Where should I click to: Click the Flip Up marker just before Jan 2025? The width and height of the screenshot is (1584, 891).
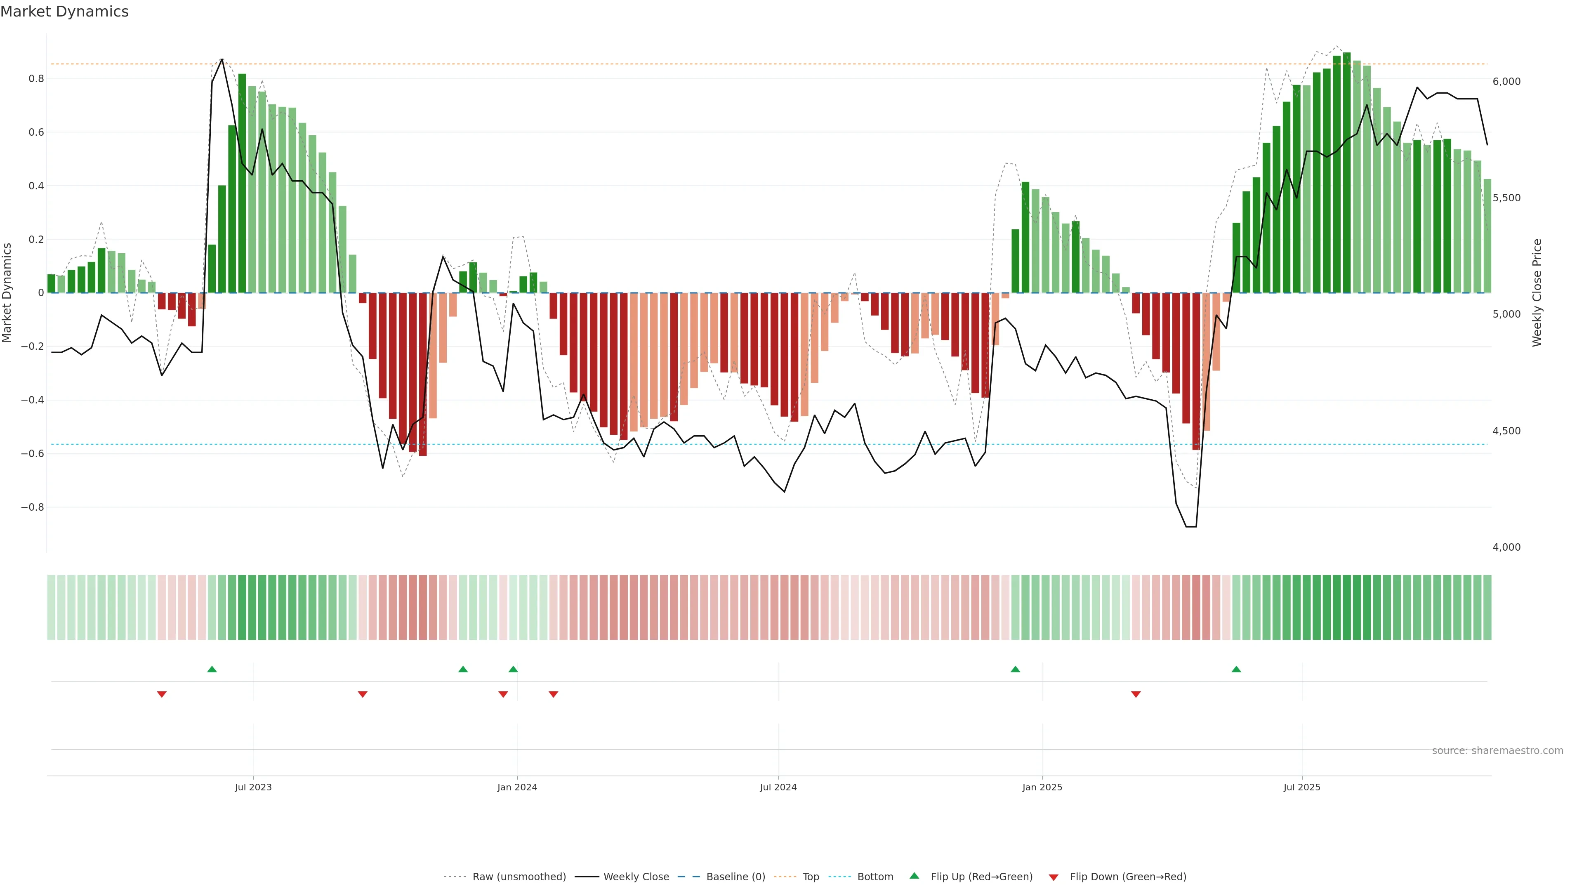tap(1015, 669)
